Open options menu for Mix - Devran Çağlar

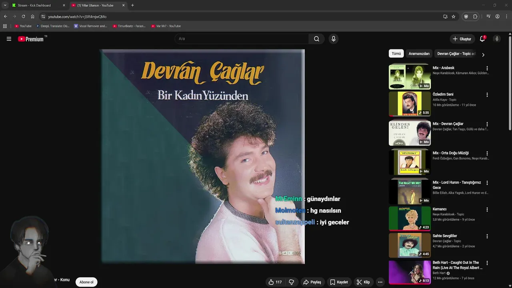click(487, 124)
